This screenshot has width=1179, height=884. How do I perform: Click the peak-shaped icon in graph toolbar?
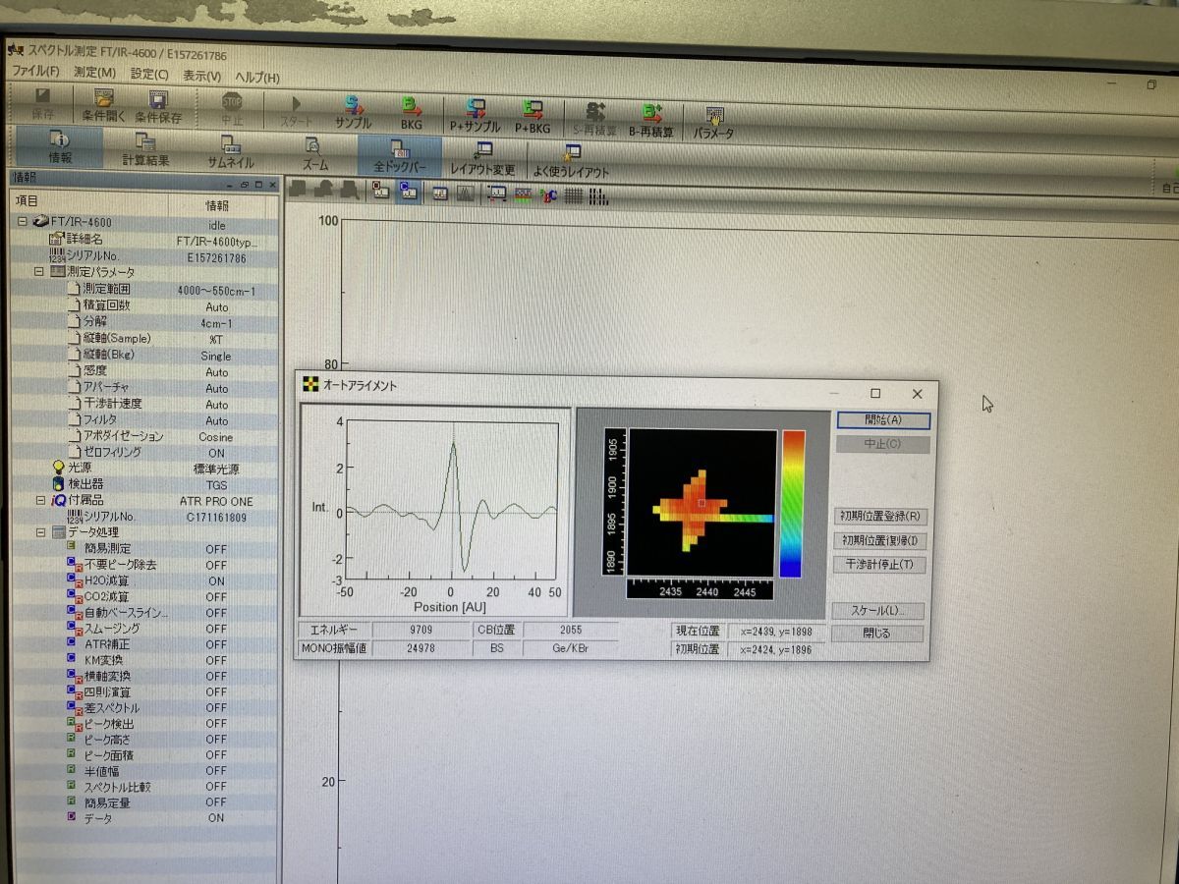[x=466, y=193]
